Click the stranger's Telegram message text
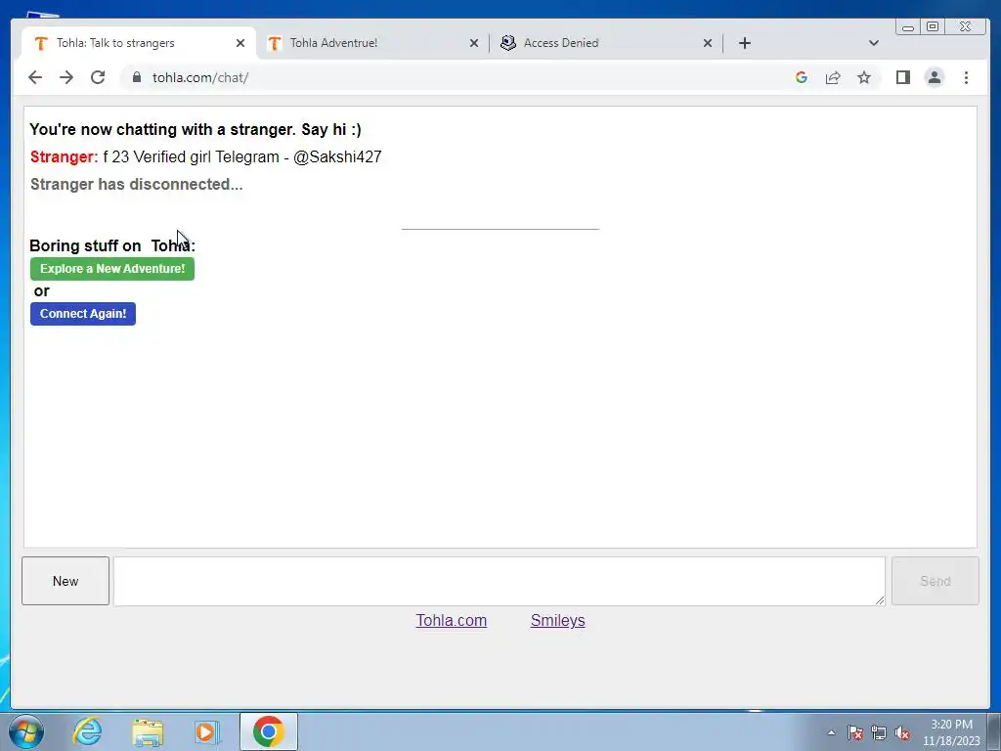 click(242, 157)
